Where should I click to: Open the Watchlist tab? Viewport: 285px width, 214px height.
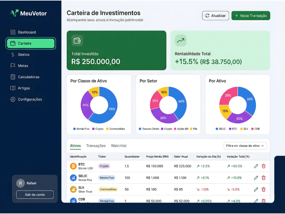pyautogui.click(x=119, y=146)
